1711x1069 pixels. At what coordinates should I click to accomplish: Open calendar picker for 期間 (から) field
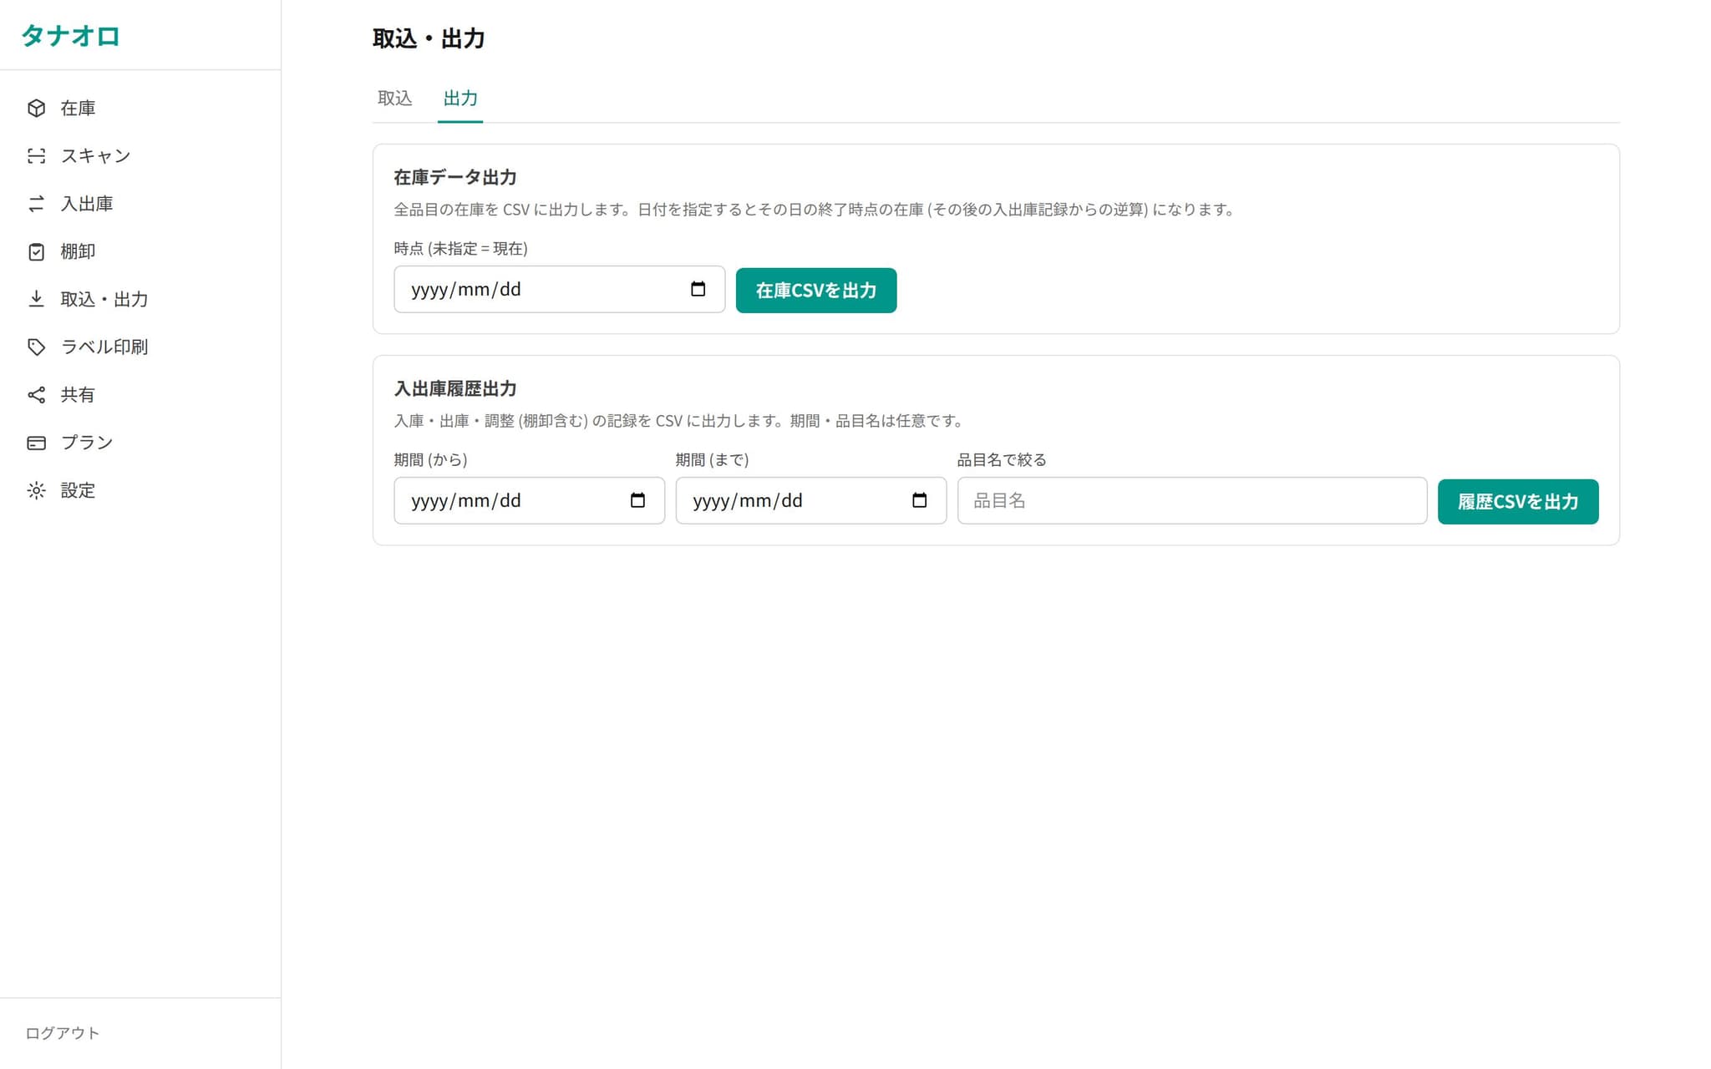pos(637,500)
